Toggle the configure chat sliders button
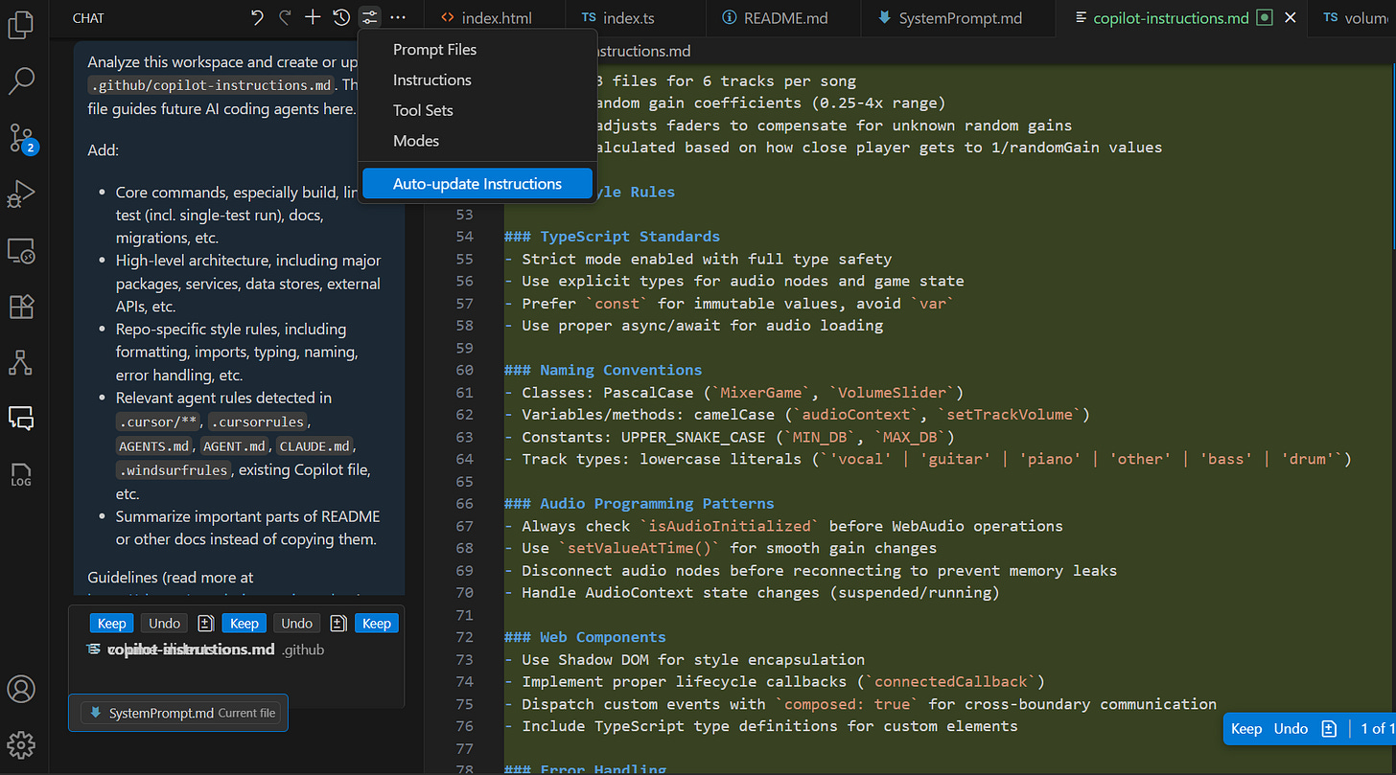Image resolution: width=1396 pixels, height=775 pixels. coord(369,17)
